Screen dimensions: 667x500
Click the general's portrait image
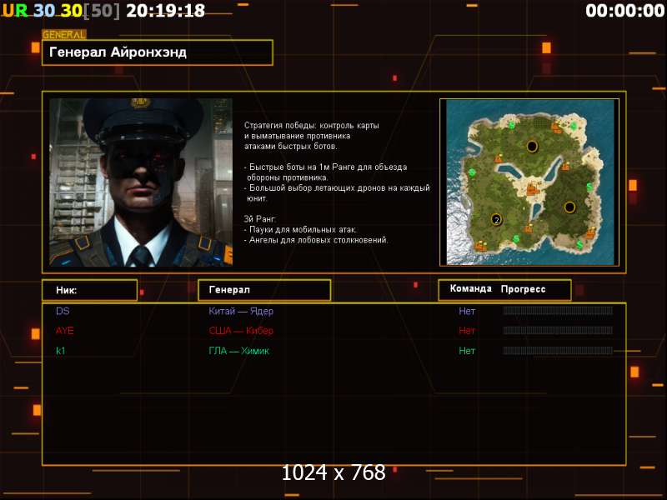141,182
